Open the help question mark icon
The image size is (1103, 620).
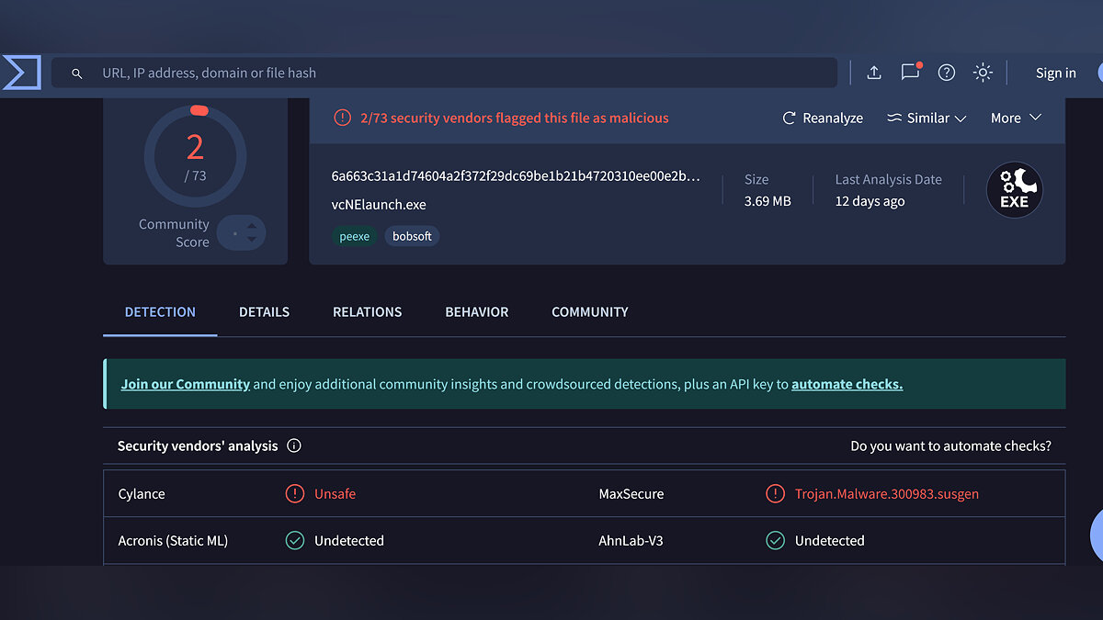tap(946, 73)
